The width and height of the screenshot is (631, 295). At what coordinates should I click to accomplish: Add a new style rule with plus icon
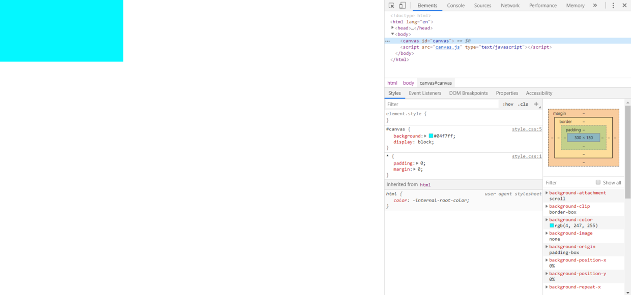536,104
